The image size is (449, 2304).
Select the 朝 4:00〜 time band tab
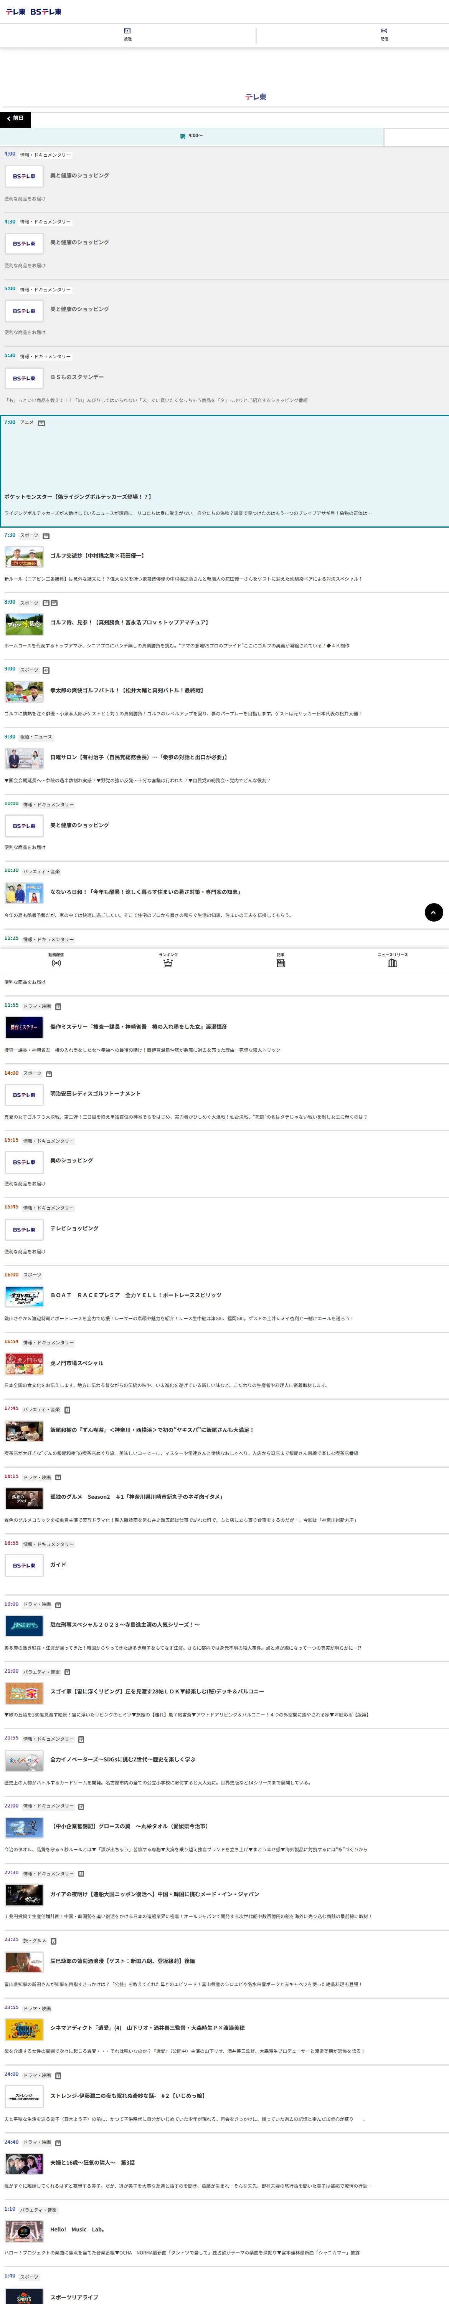191,136
